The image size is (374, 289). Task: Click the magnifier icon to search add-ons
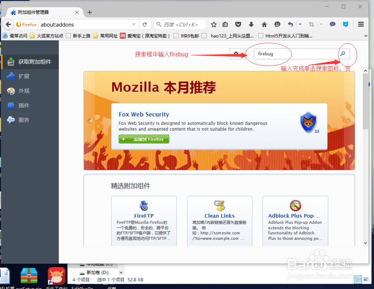pos(343,54)
